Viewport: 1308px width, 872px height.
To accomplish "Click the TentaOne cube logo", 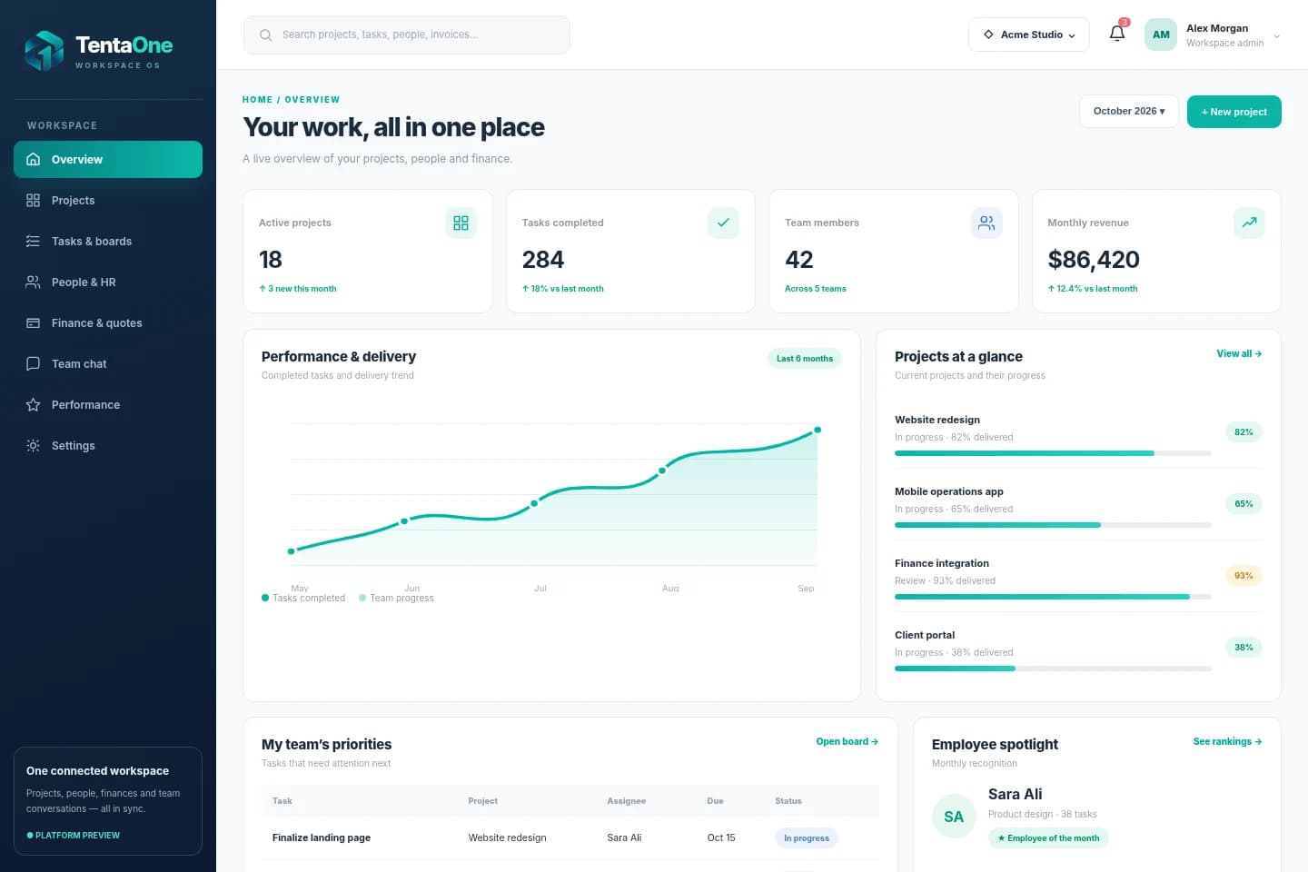I will pos(44,51).
